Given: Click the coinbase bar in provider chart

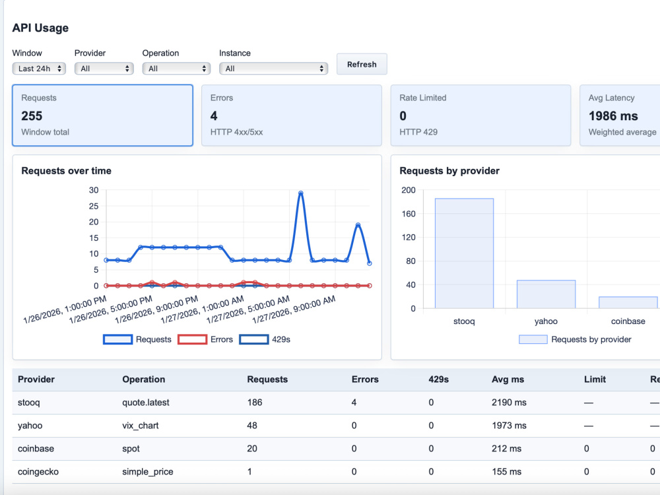Looking at the screenshot, I should point(628,303).
